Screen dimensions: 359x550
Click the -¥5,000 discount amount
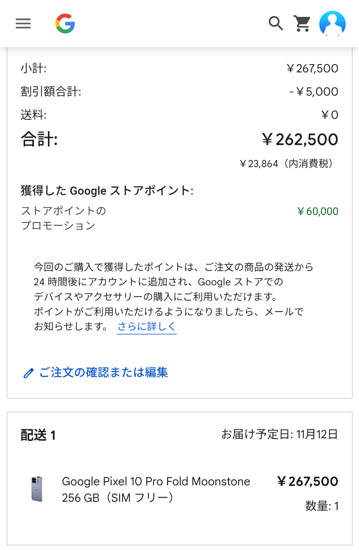[314, 92]
